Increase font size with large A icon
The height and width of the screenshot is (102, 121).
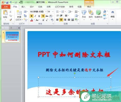point(43,20)
